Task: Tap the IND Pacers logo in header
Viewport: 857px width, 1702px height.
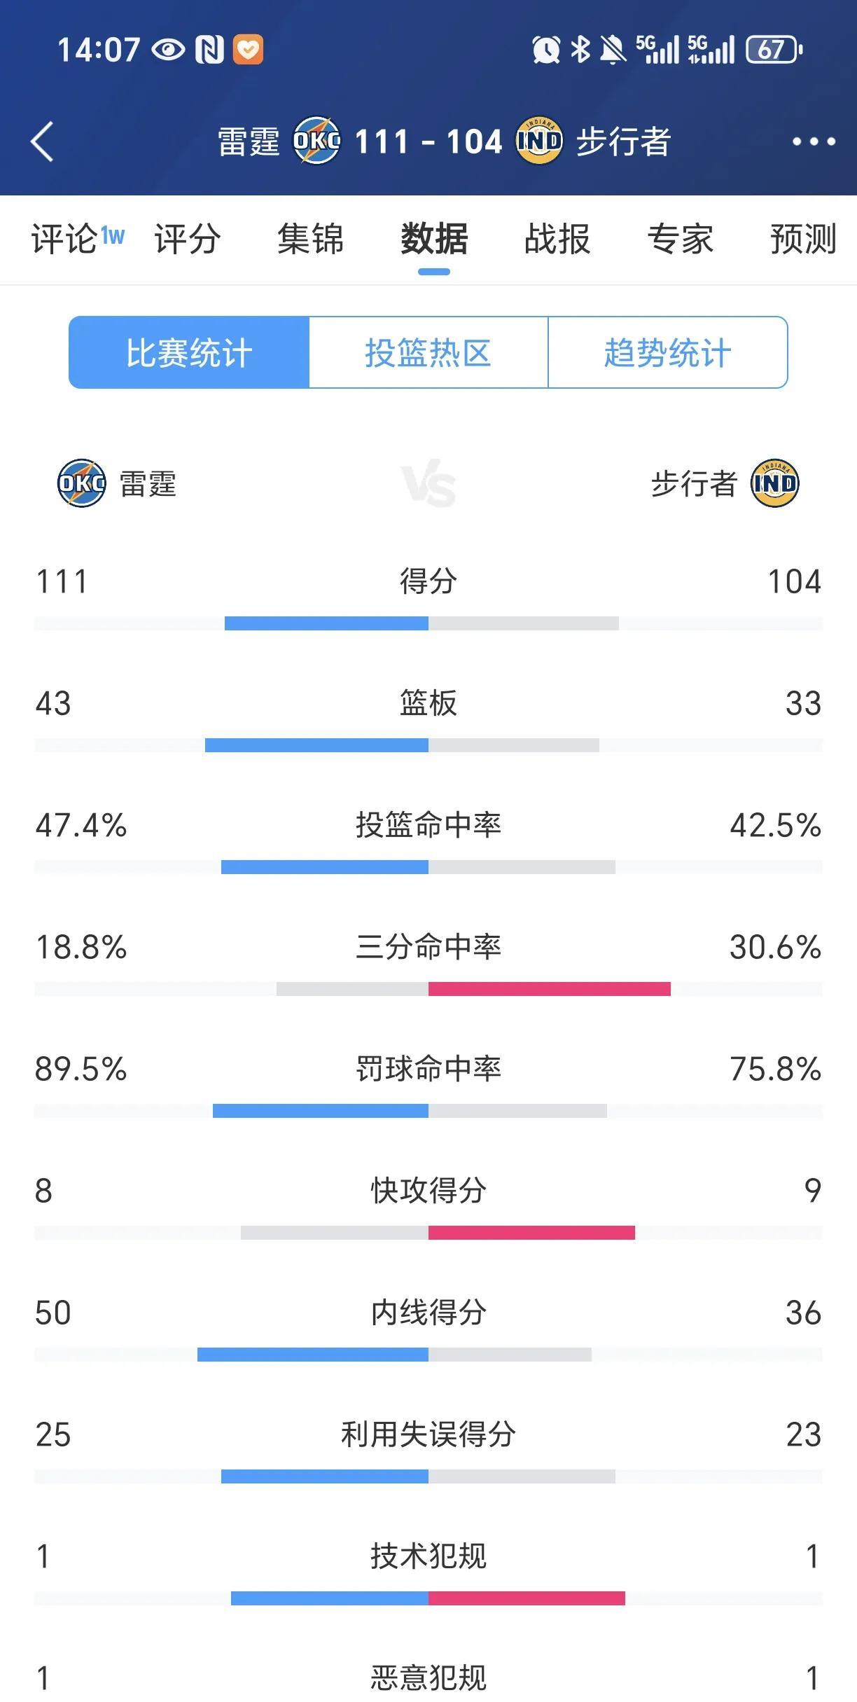Action: coord(539,141)
